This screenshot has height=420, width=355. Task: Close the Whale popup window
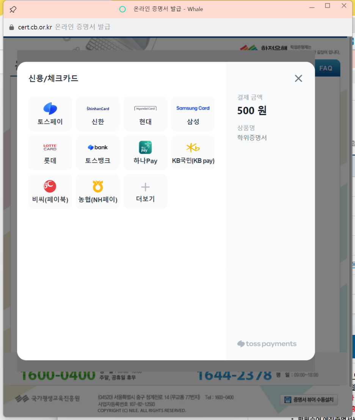(x=344, y=6)
